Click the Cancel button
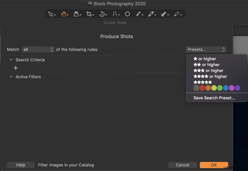Image resolution: width=248 pixels, height=171 pixels. 183,165
